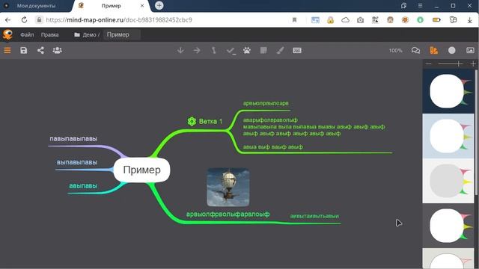Select the павыпавыпавы node

[x=73, y=139]
